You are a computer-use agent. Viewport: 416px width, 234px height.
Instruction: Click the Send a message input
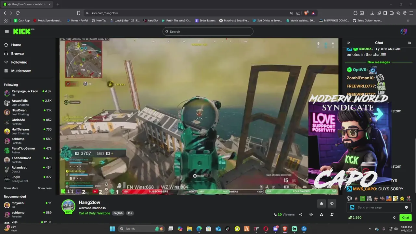point(379,207)
